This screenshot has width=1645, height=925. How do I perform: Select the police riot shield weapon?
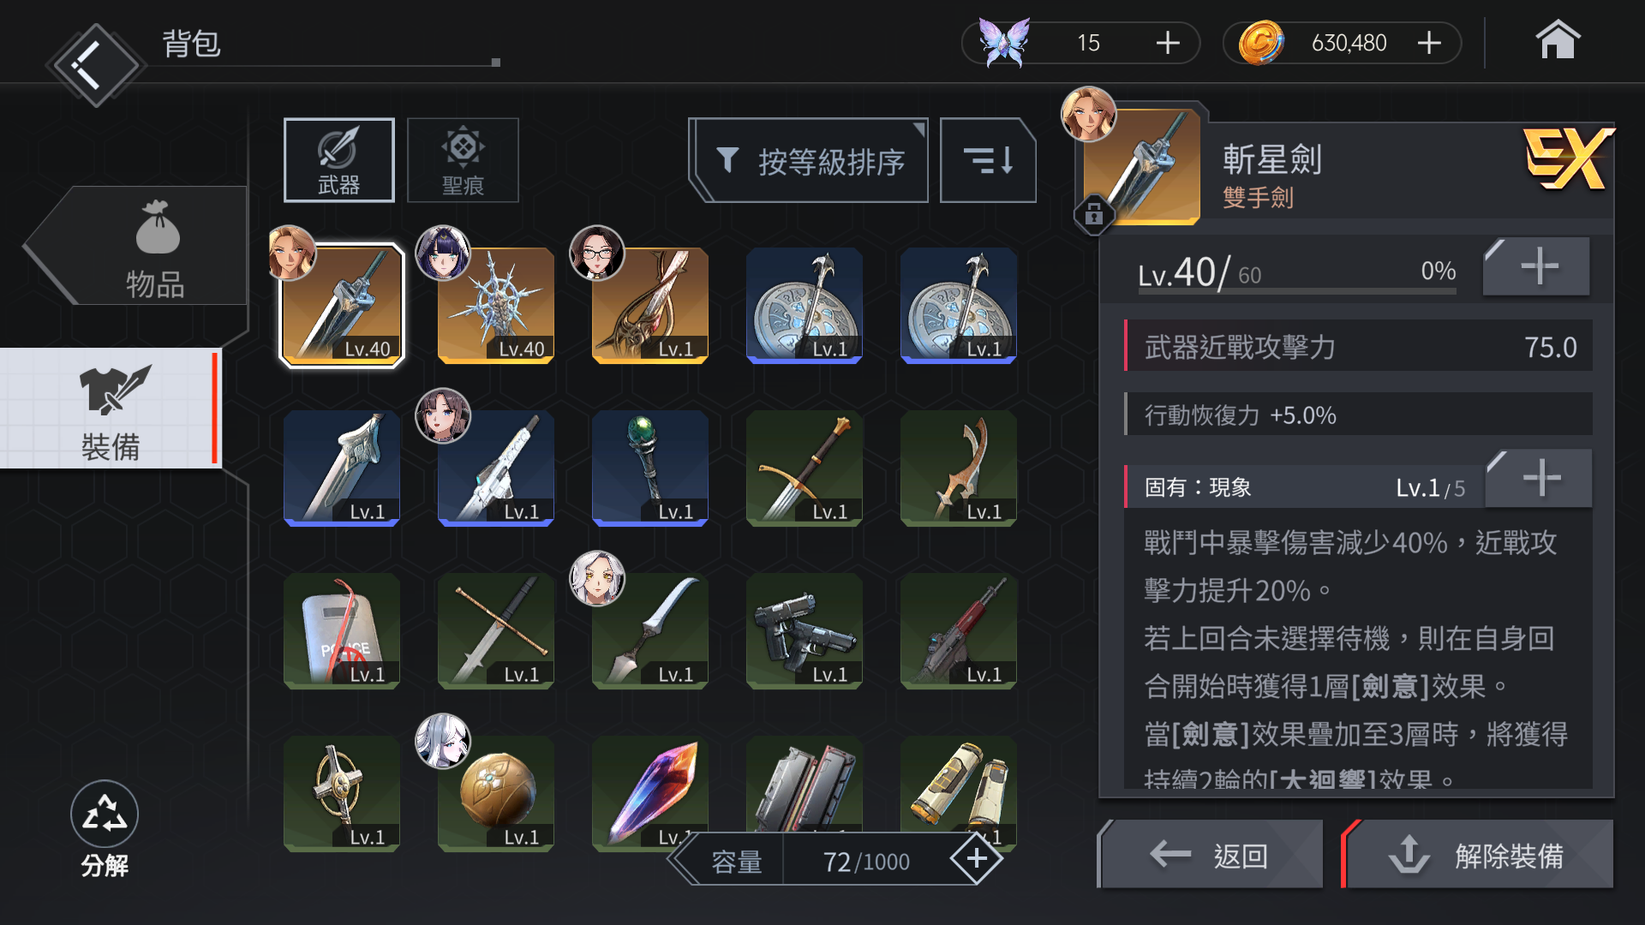click(342, 631)
